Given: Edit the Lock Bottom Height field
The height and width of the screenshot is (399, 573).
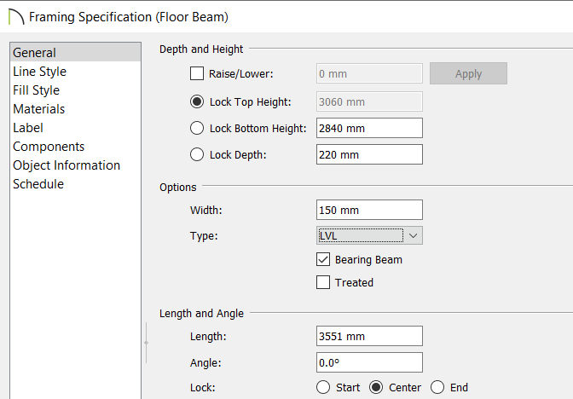Looking at the screenshot, I should [369, 128].
